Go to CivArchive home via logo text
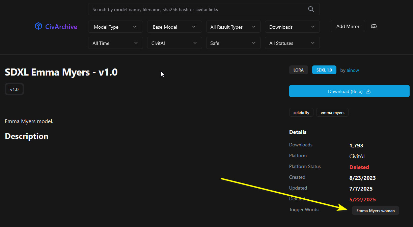The width and height of the screenshot is (413, 227). (61, 26)
